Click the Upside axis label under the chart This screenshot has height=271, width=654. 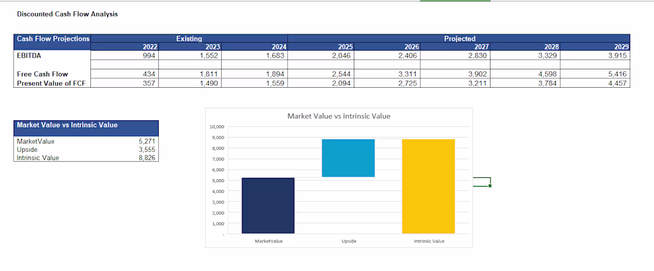click(348, 241)
